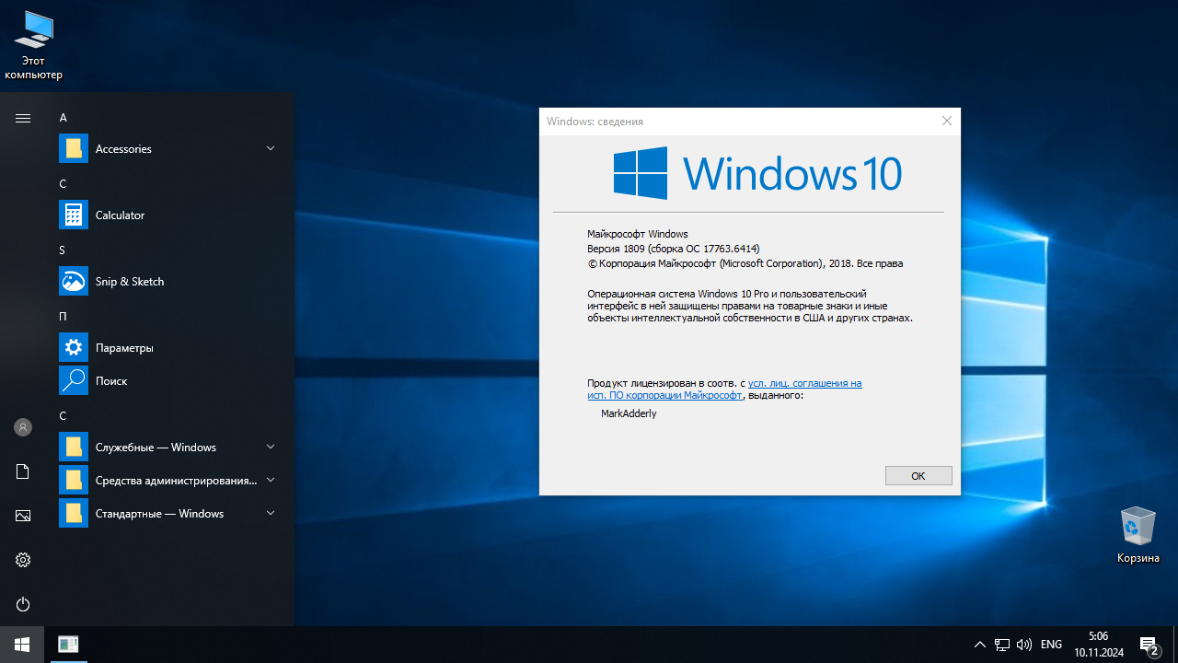1178x663 pixels.
Task: Open the Accessories folder icon
Action: [74, 148]
